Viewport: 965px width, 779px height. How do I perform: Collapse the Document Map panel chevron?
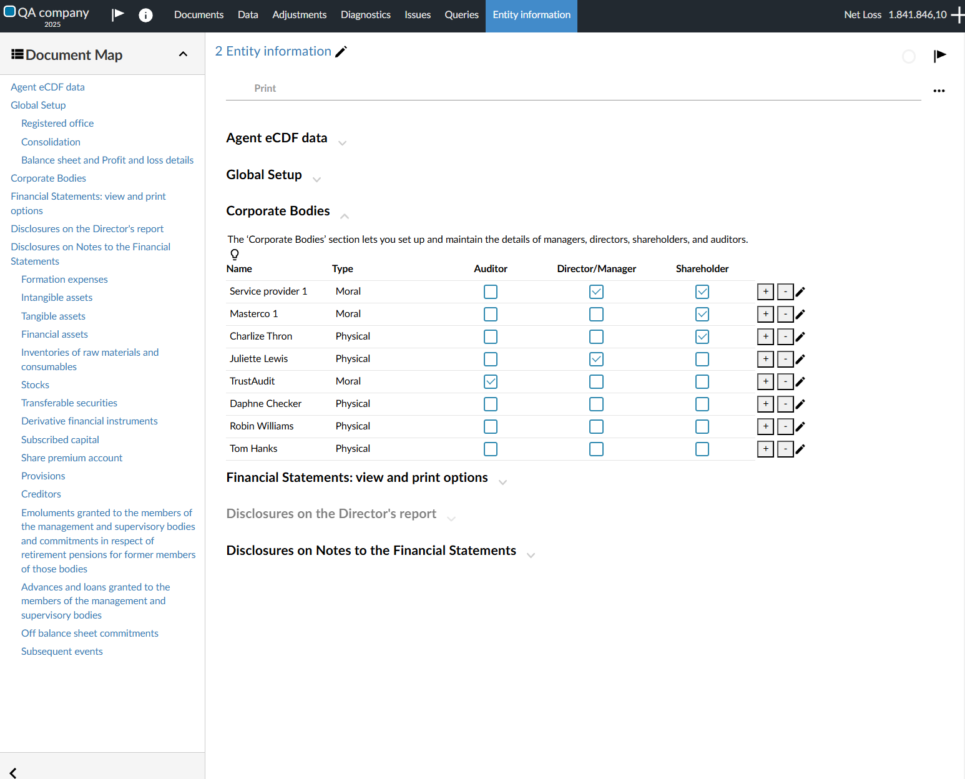183,54
